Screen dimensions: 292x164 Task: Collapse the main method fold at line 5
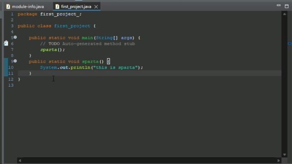[x=15, y=37]
